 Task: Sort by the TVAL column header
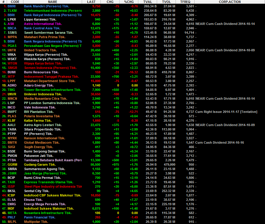(147, 2)
